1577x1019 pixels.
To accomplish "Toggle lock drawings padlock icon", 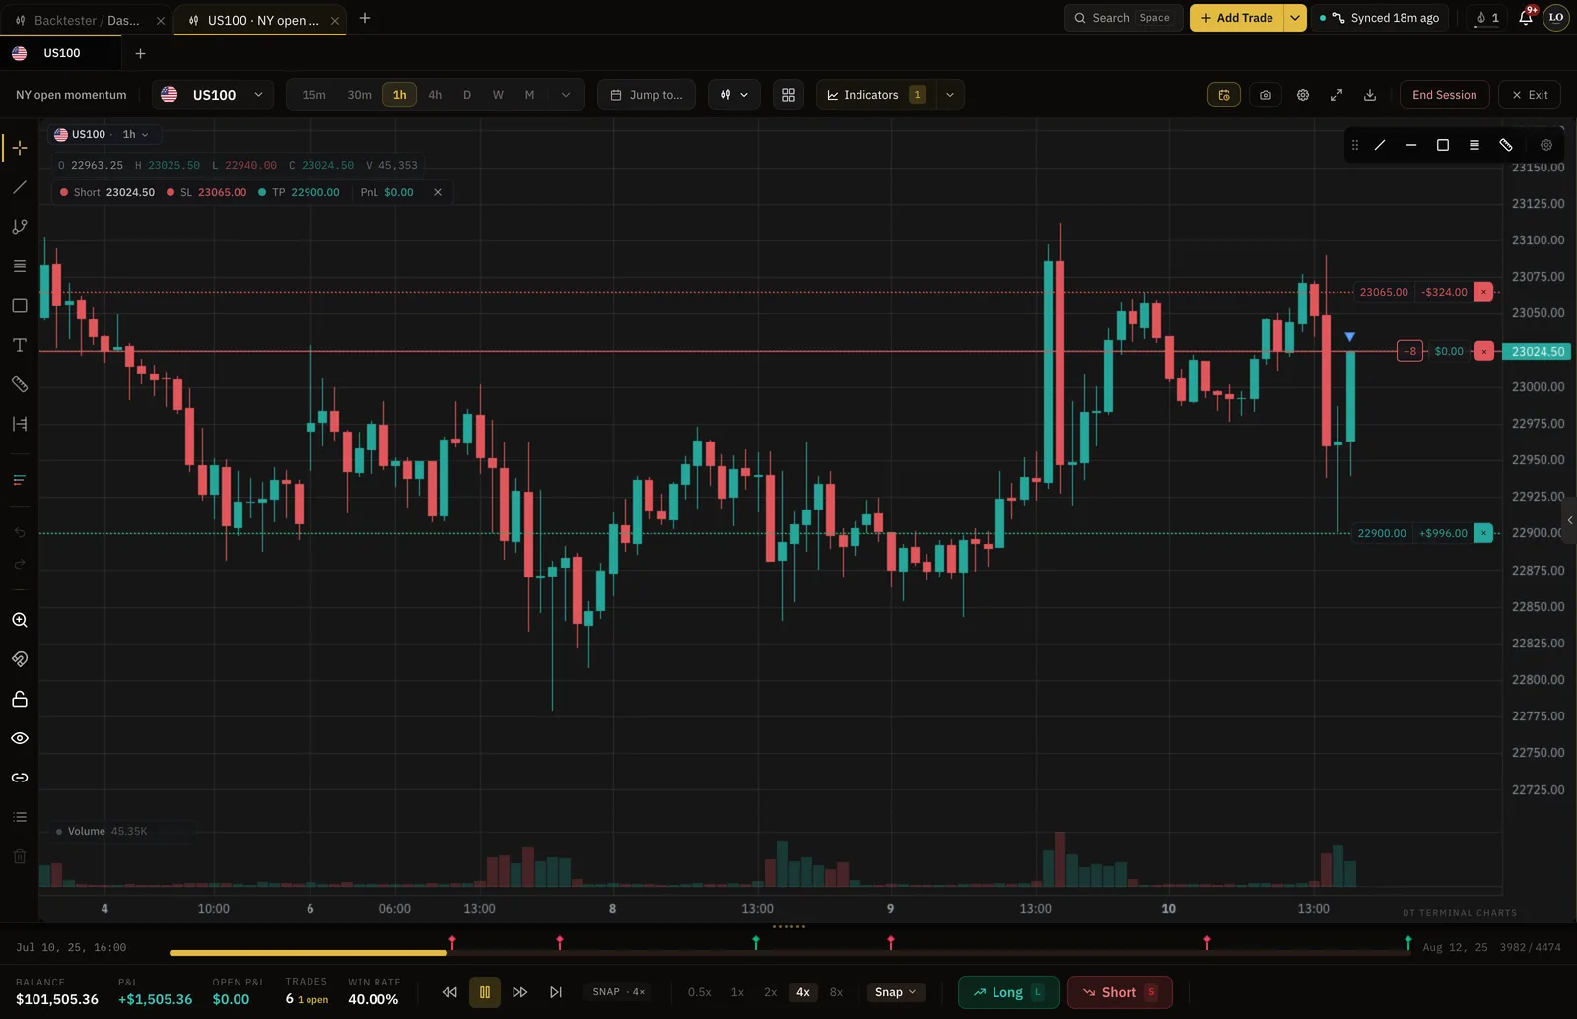I will (19, 699).
